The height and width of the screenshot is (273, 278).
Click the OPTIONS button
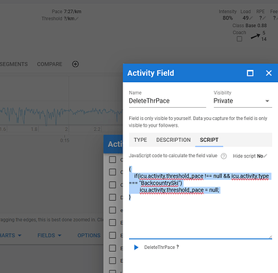(89, 235)
